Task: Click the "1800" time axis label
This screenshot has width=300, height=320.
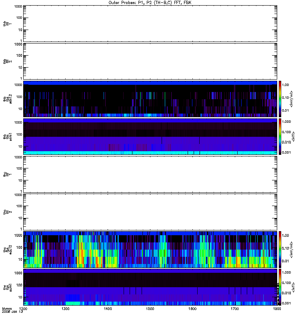Action: tap(277, 308)
